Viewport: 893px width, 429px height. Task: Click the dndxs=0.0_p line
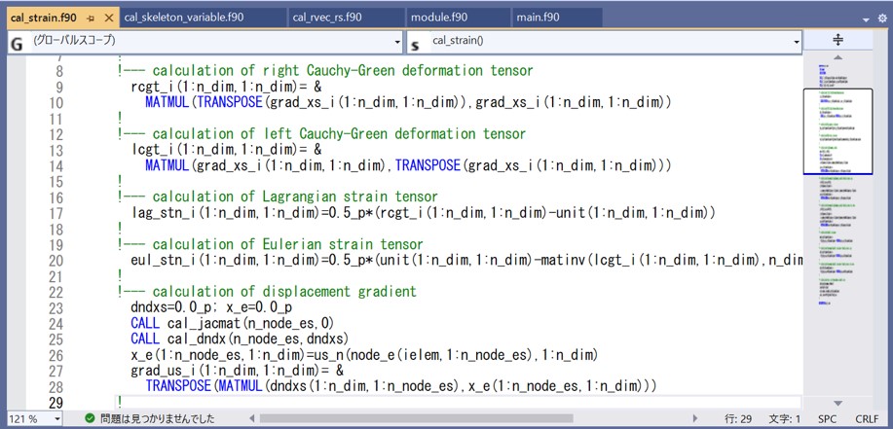(211, 307)
